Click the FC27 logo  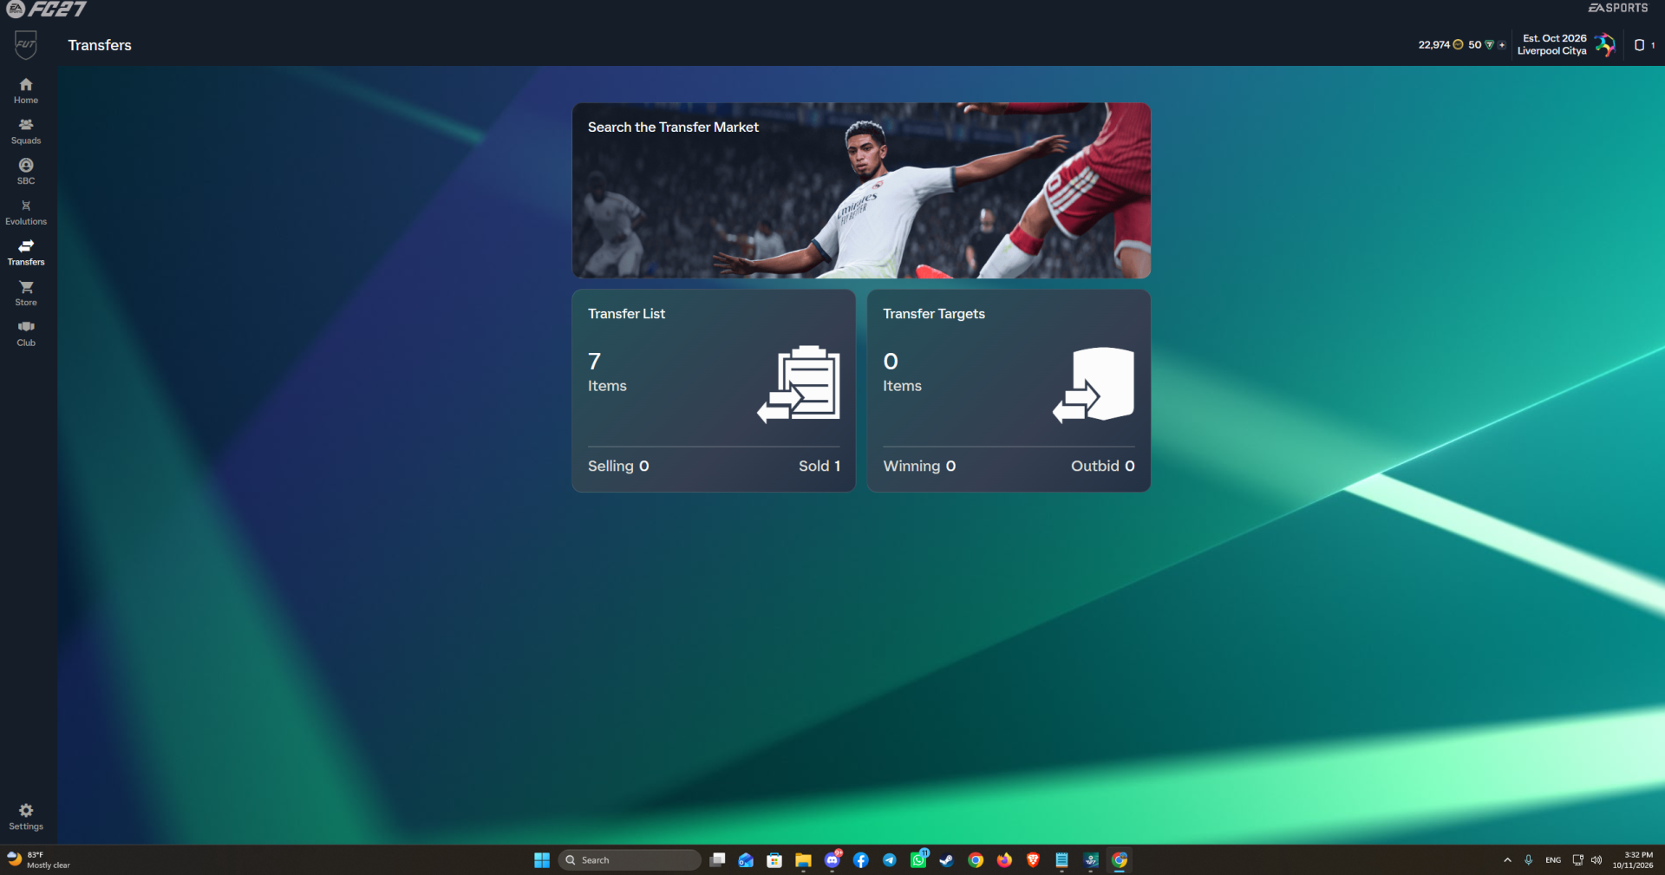(47, 9)
